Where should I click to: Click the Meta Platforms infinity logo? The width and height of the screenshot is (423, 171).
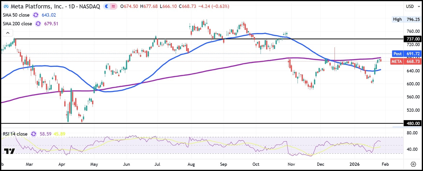(x=6, y=6)
